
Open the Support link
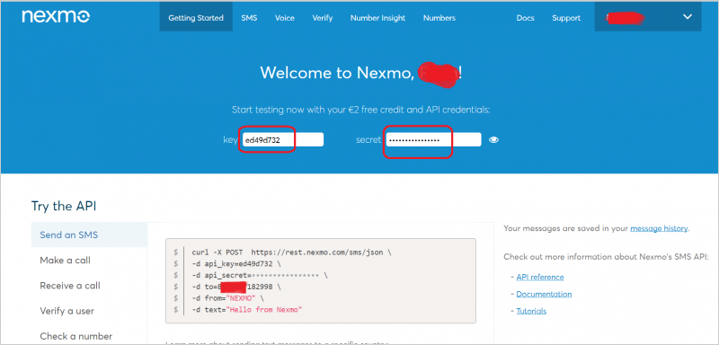566,18
